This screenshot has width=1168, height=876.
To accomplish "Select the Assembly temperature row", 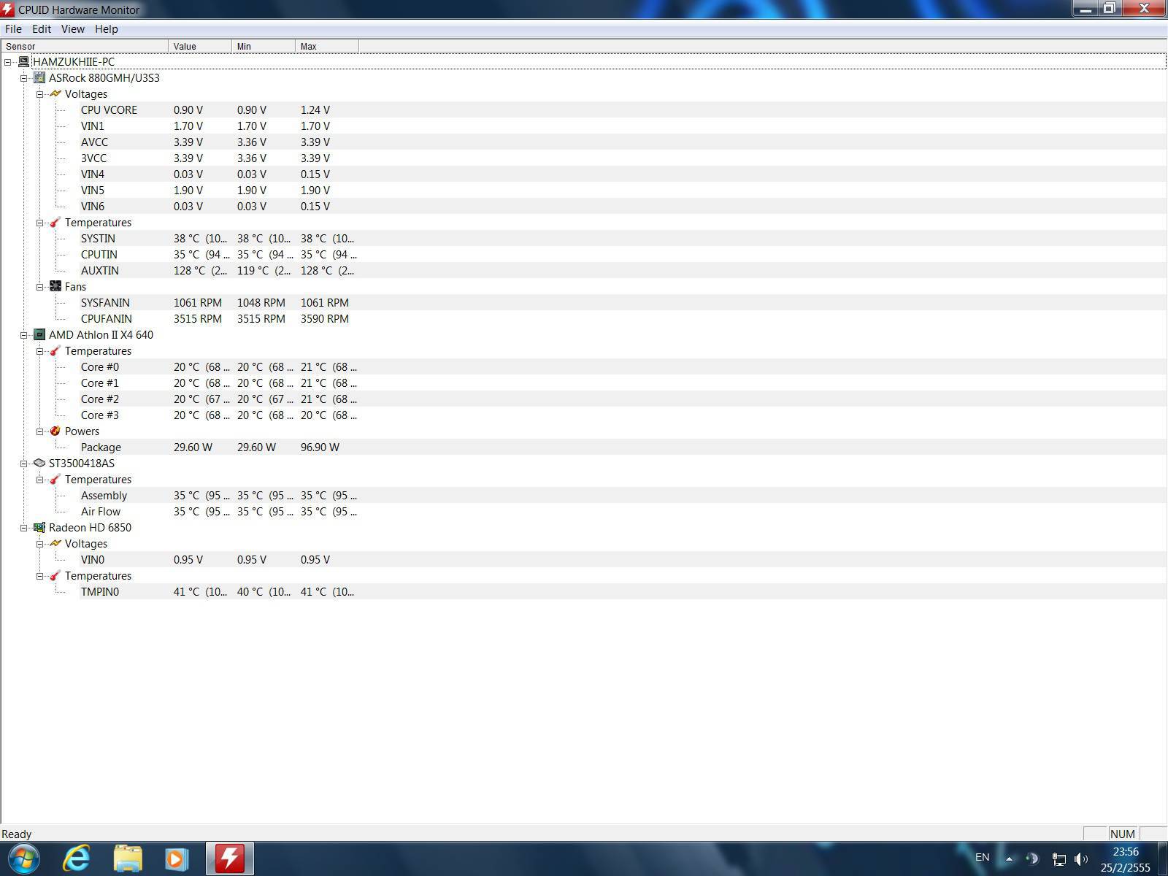I will (x=583, y=496).
